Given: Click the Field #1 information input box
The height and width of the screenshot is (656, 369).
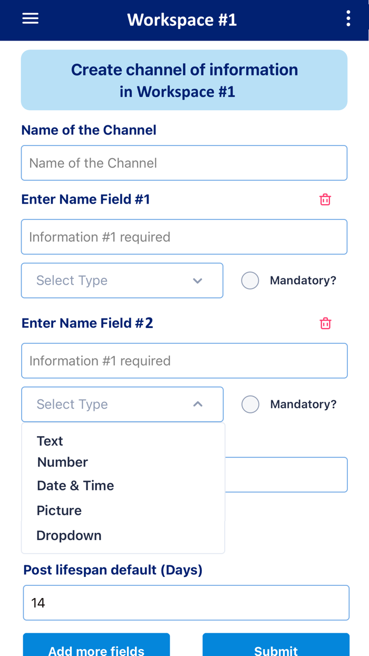Looking at the screenshot, I should [184, 237].
